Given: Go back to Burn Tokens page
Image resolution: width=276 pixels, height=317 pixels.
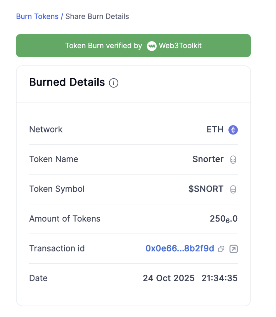Looking at the screenshot, I should click(x=37, y=16).
